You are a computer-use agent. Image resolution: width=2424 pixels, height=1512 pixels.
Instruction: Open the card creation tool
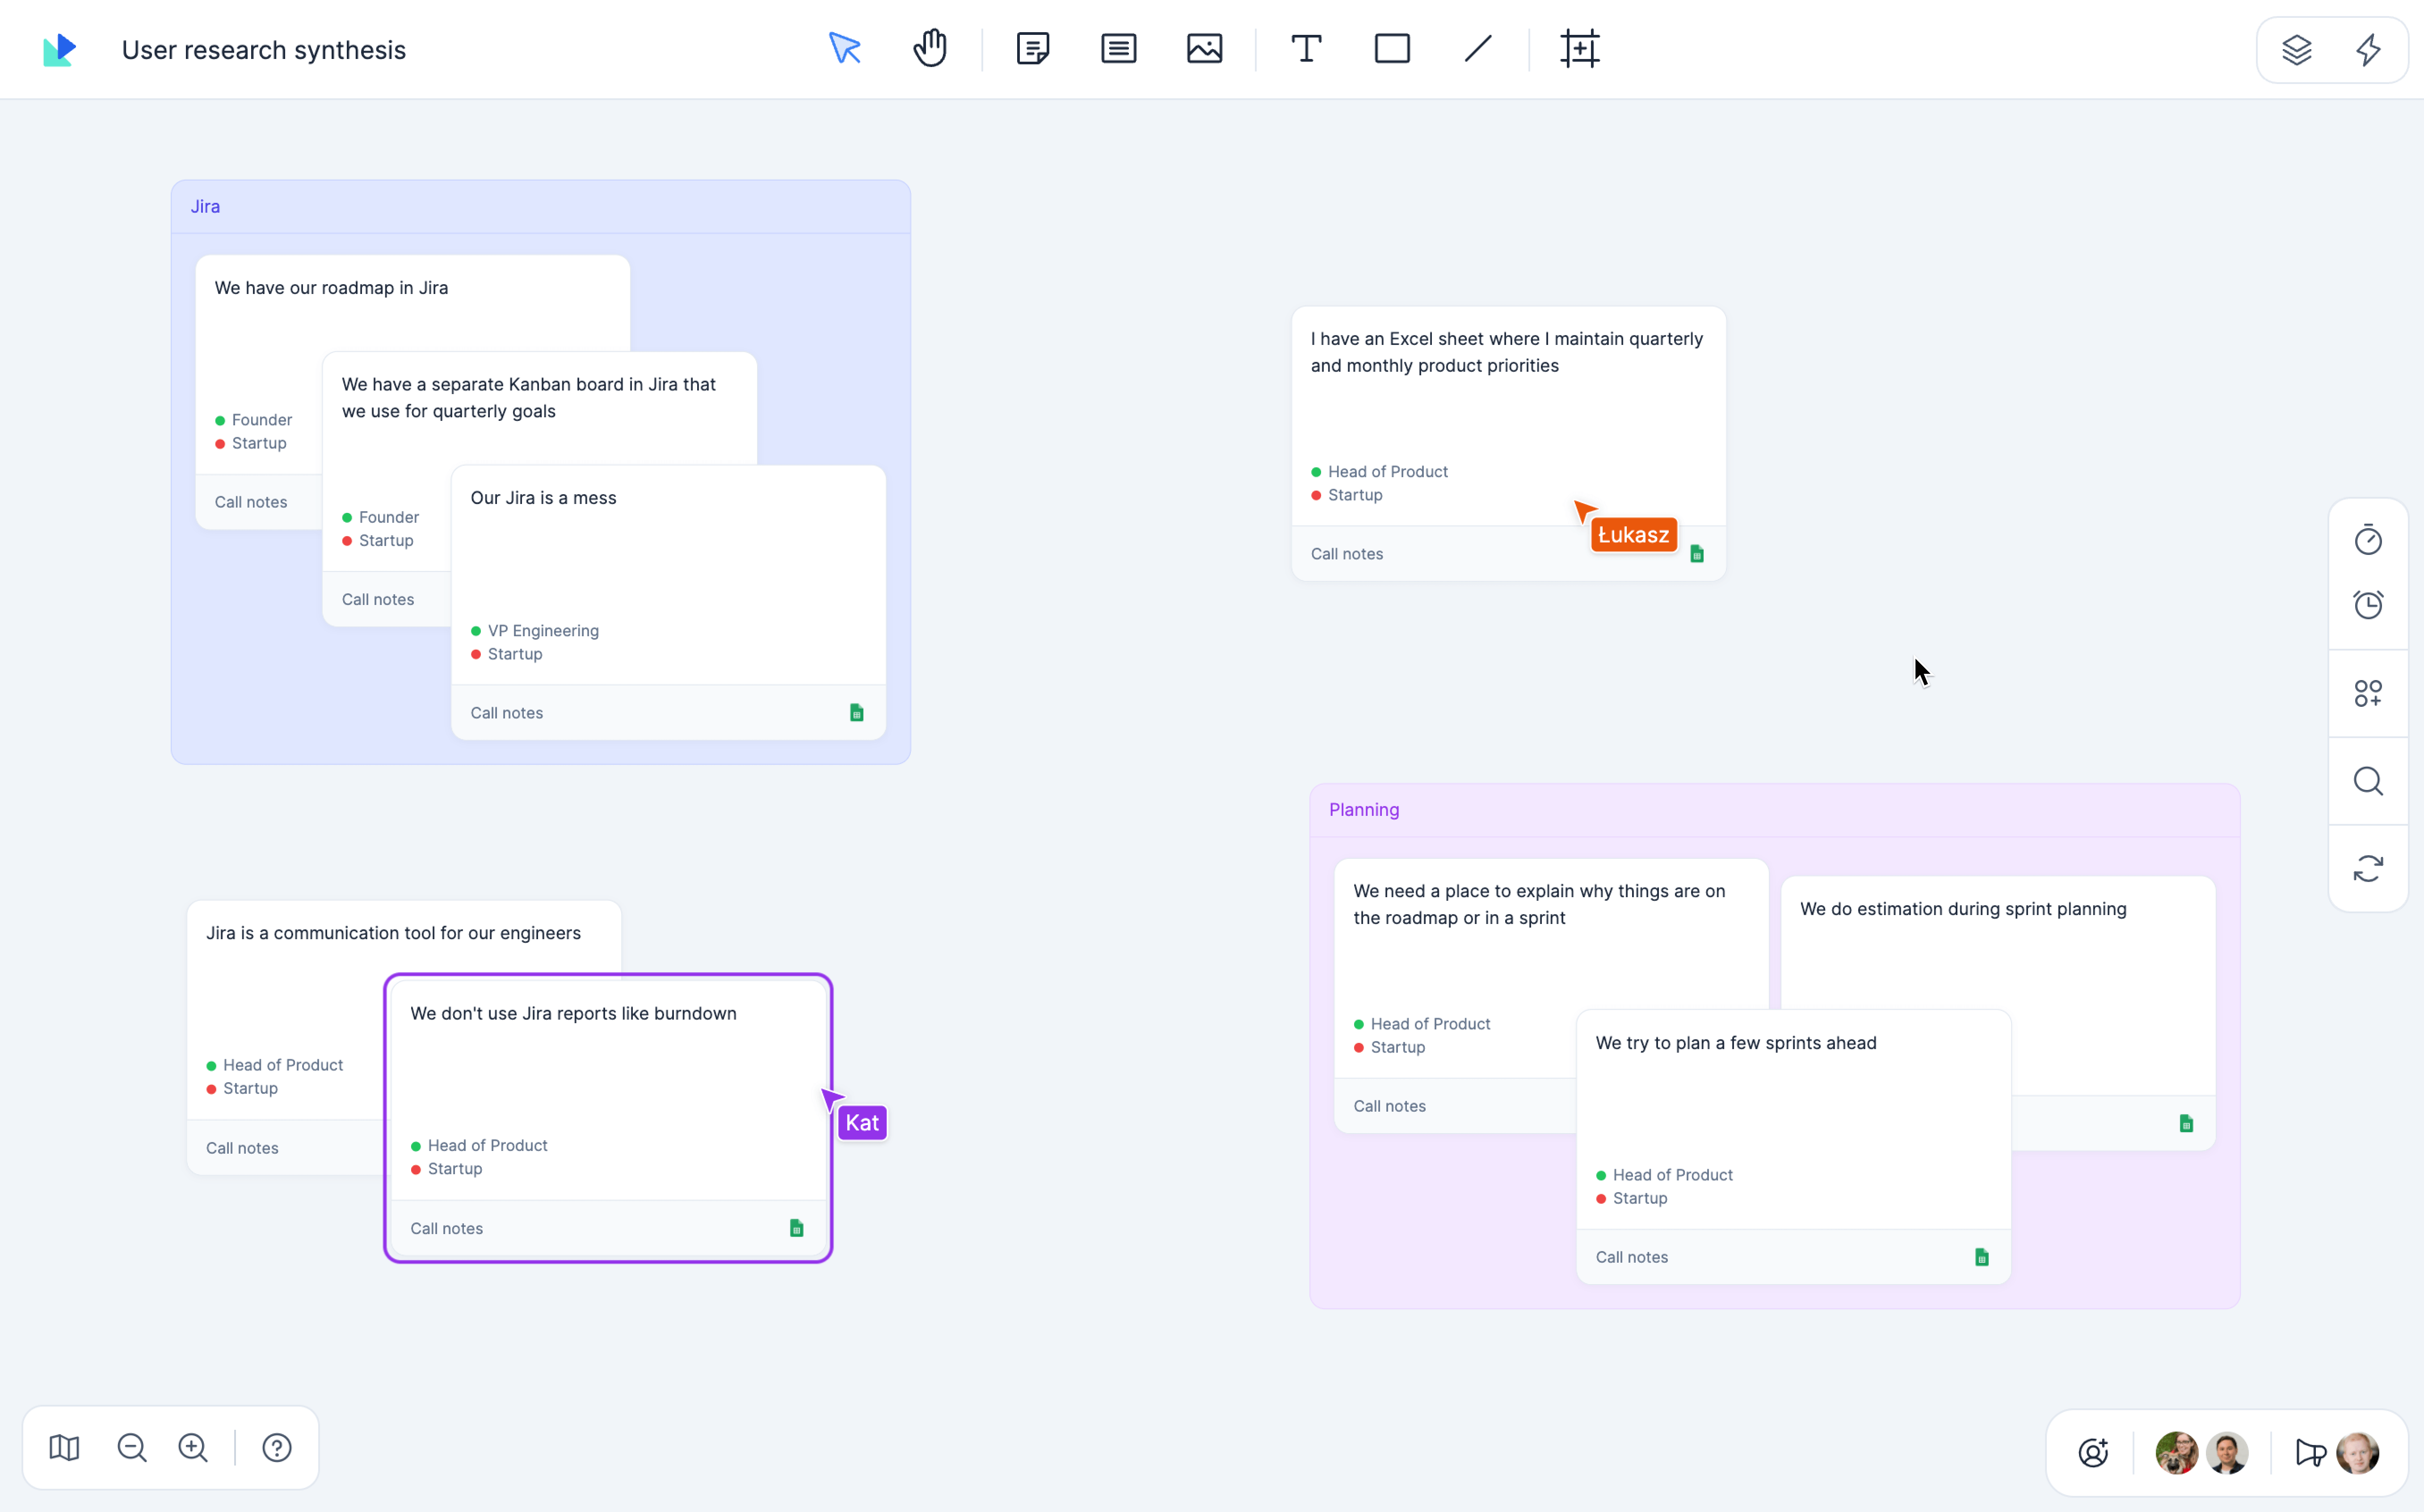pyautogui.click(x=1118, y=47)
